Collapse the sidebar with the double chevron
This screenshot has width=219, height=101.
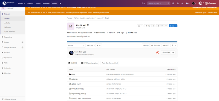point(2,99)
